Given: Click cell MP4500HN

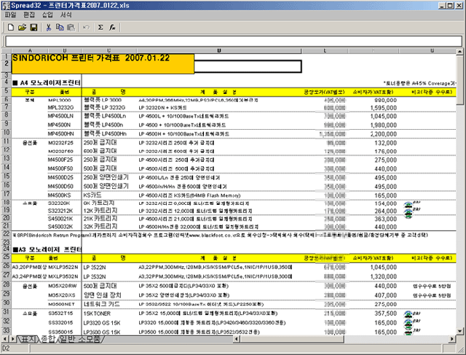Looking at the screenshot, I should (x=61, y=134).
